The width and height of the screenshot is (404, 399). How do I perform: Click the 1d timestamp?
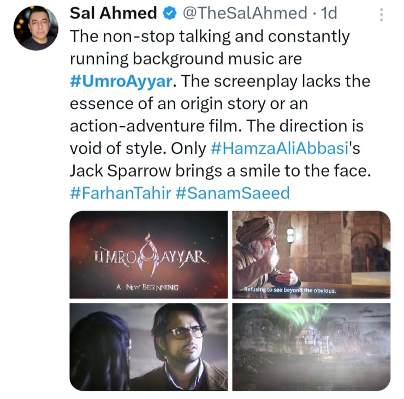point(329,14)
